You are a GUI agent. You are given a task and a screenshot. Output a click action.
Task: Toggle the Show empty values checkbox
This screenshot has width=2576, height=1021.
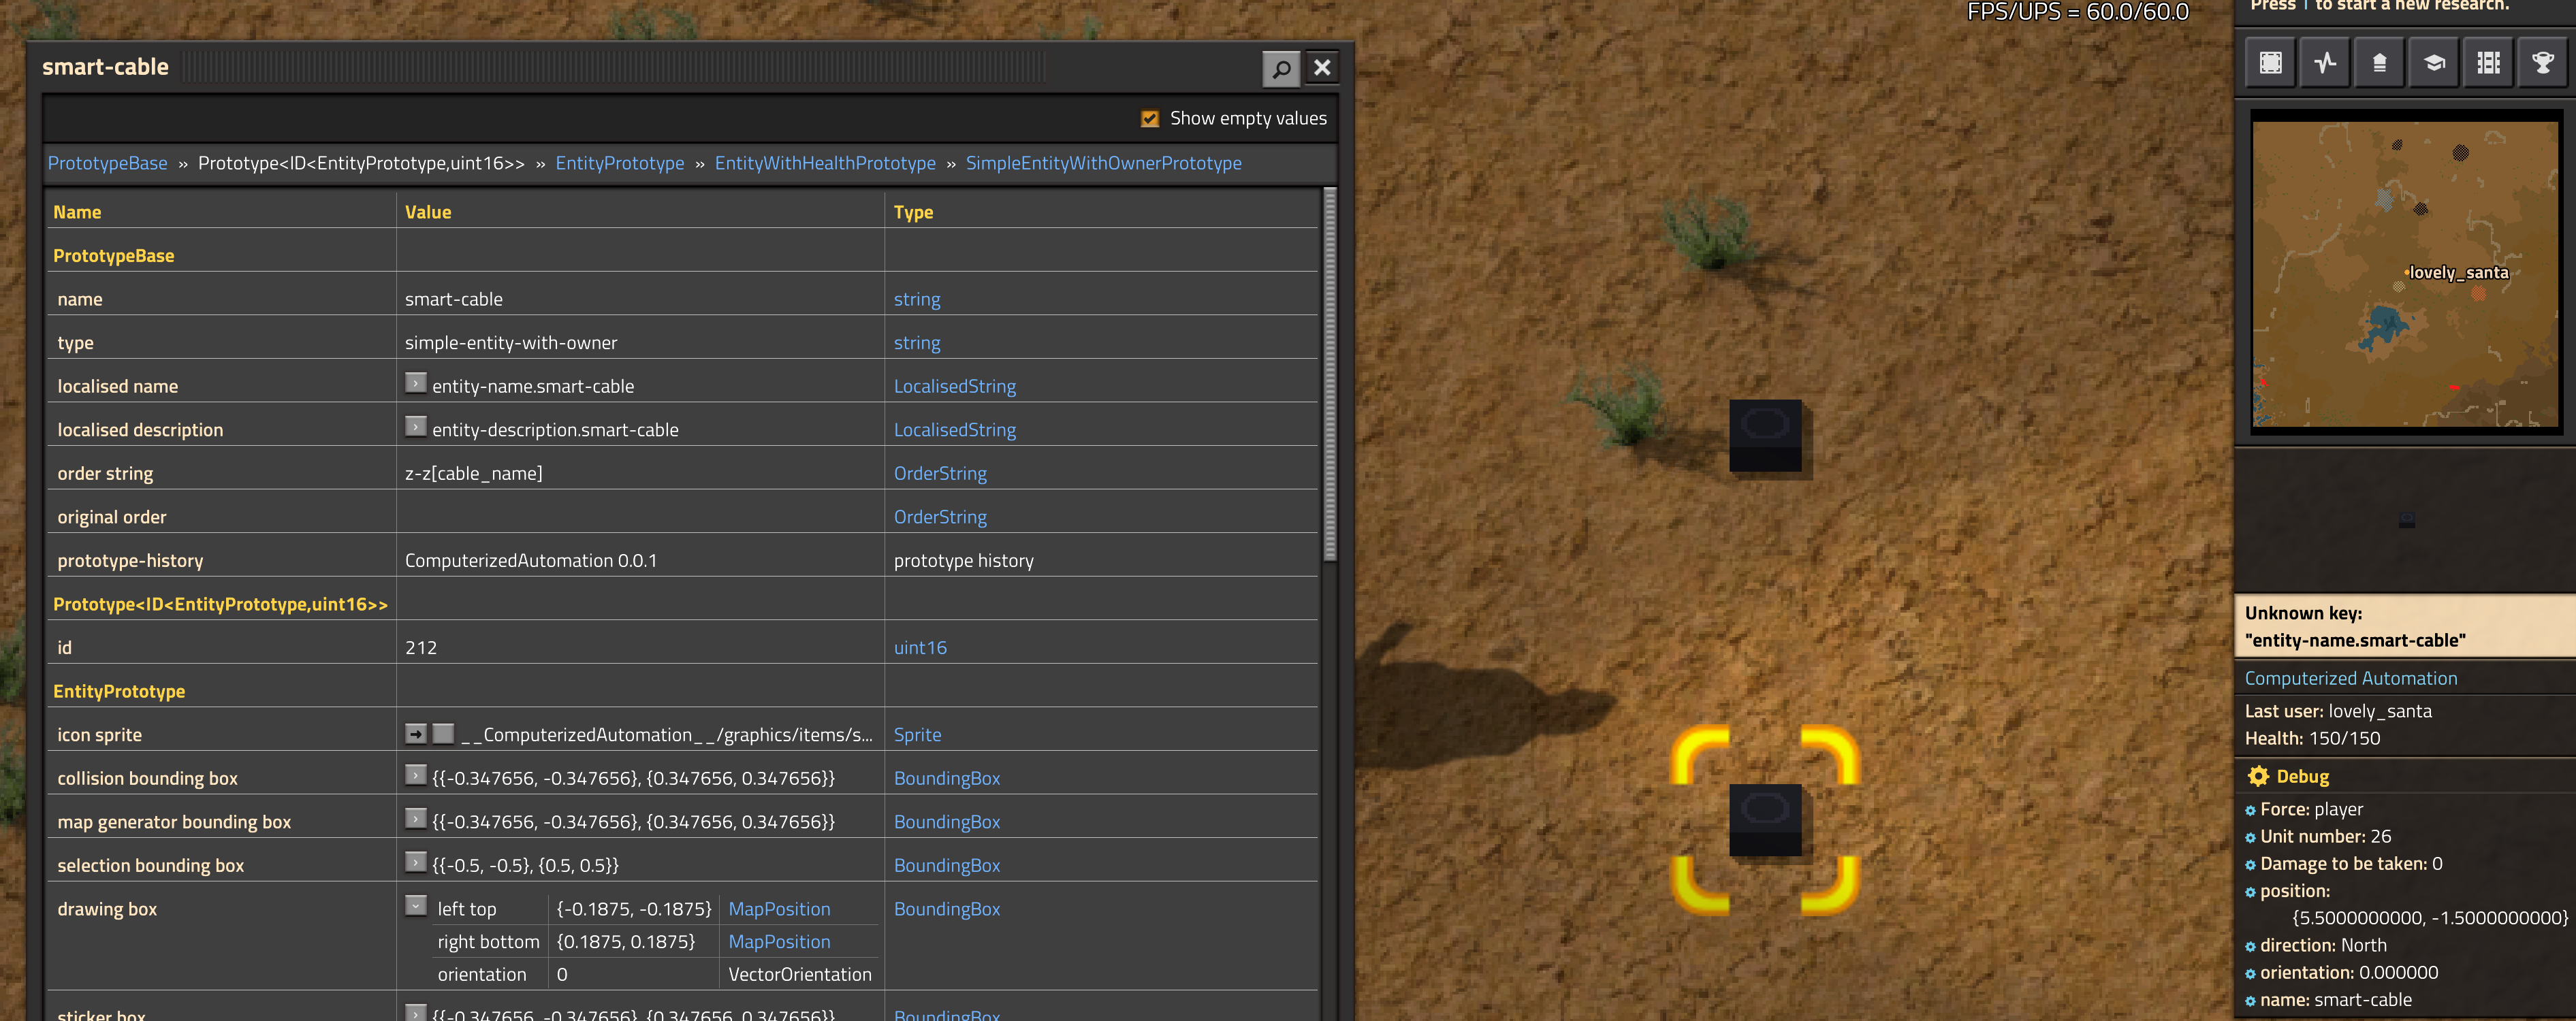pyautogui.click(x=1150, y=118)
